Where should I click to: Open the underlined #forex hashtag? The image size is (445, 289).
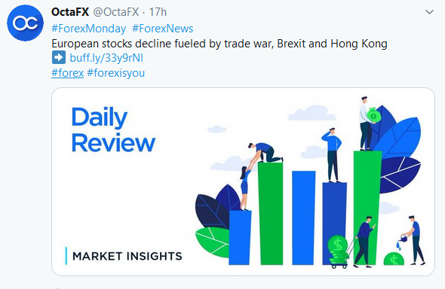[x=68, y=73]
